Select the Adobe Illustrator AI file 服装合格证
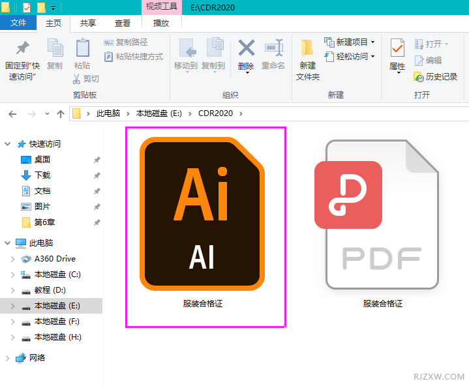Screen dimensions: 469x388 202,223
